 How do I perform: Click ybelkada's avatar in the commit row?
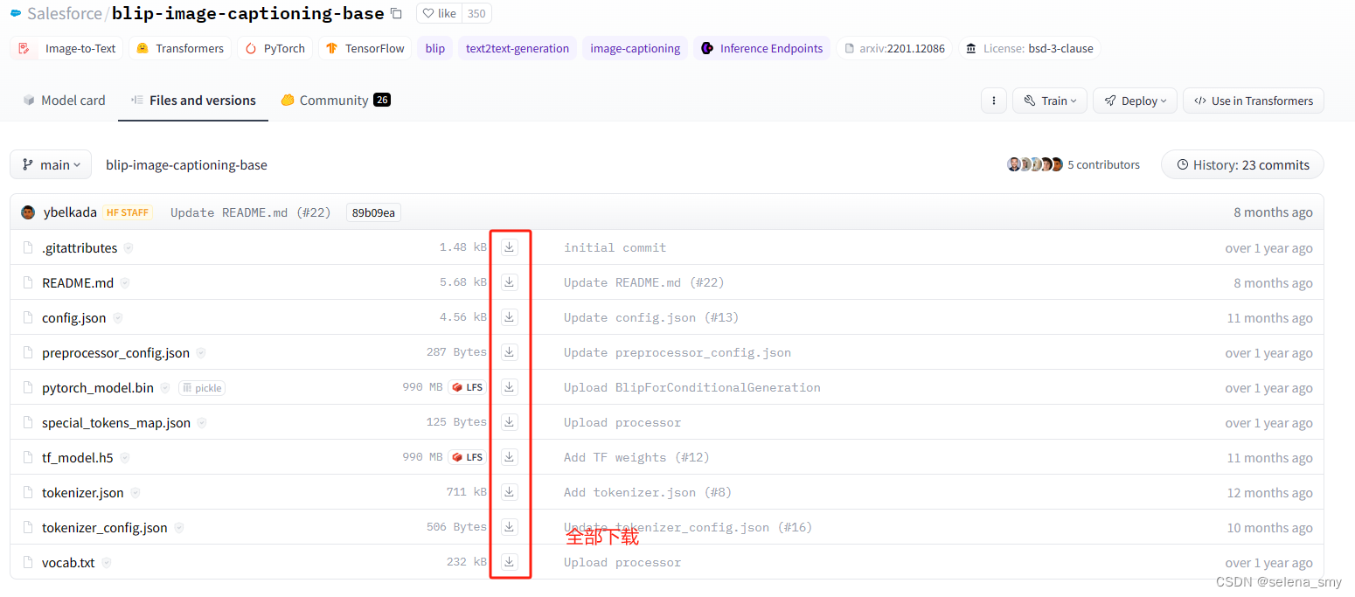pos(27,212)
